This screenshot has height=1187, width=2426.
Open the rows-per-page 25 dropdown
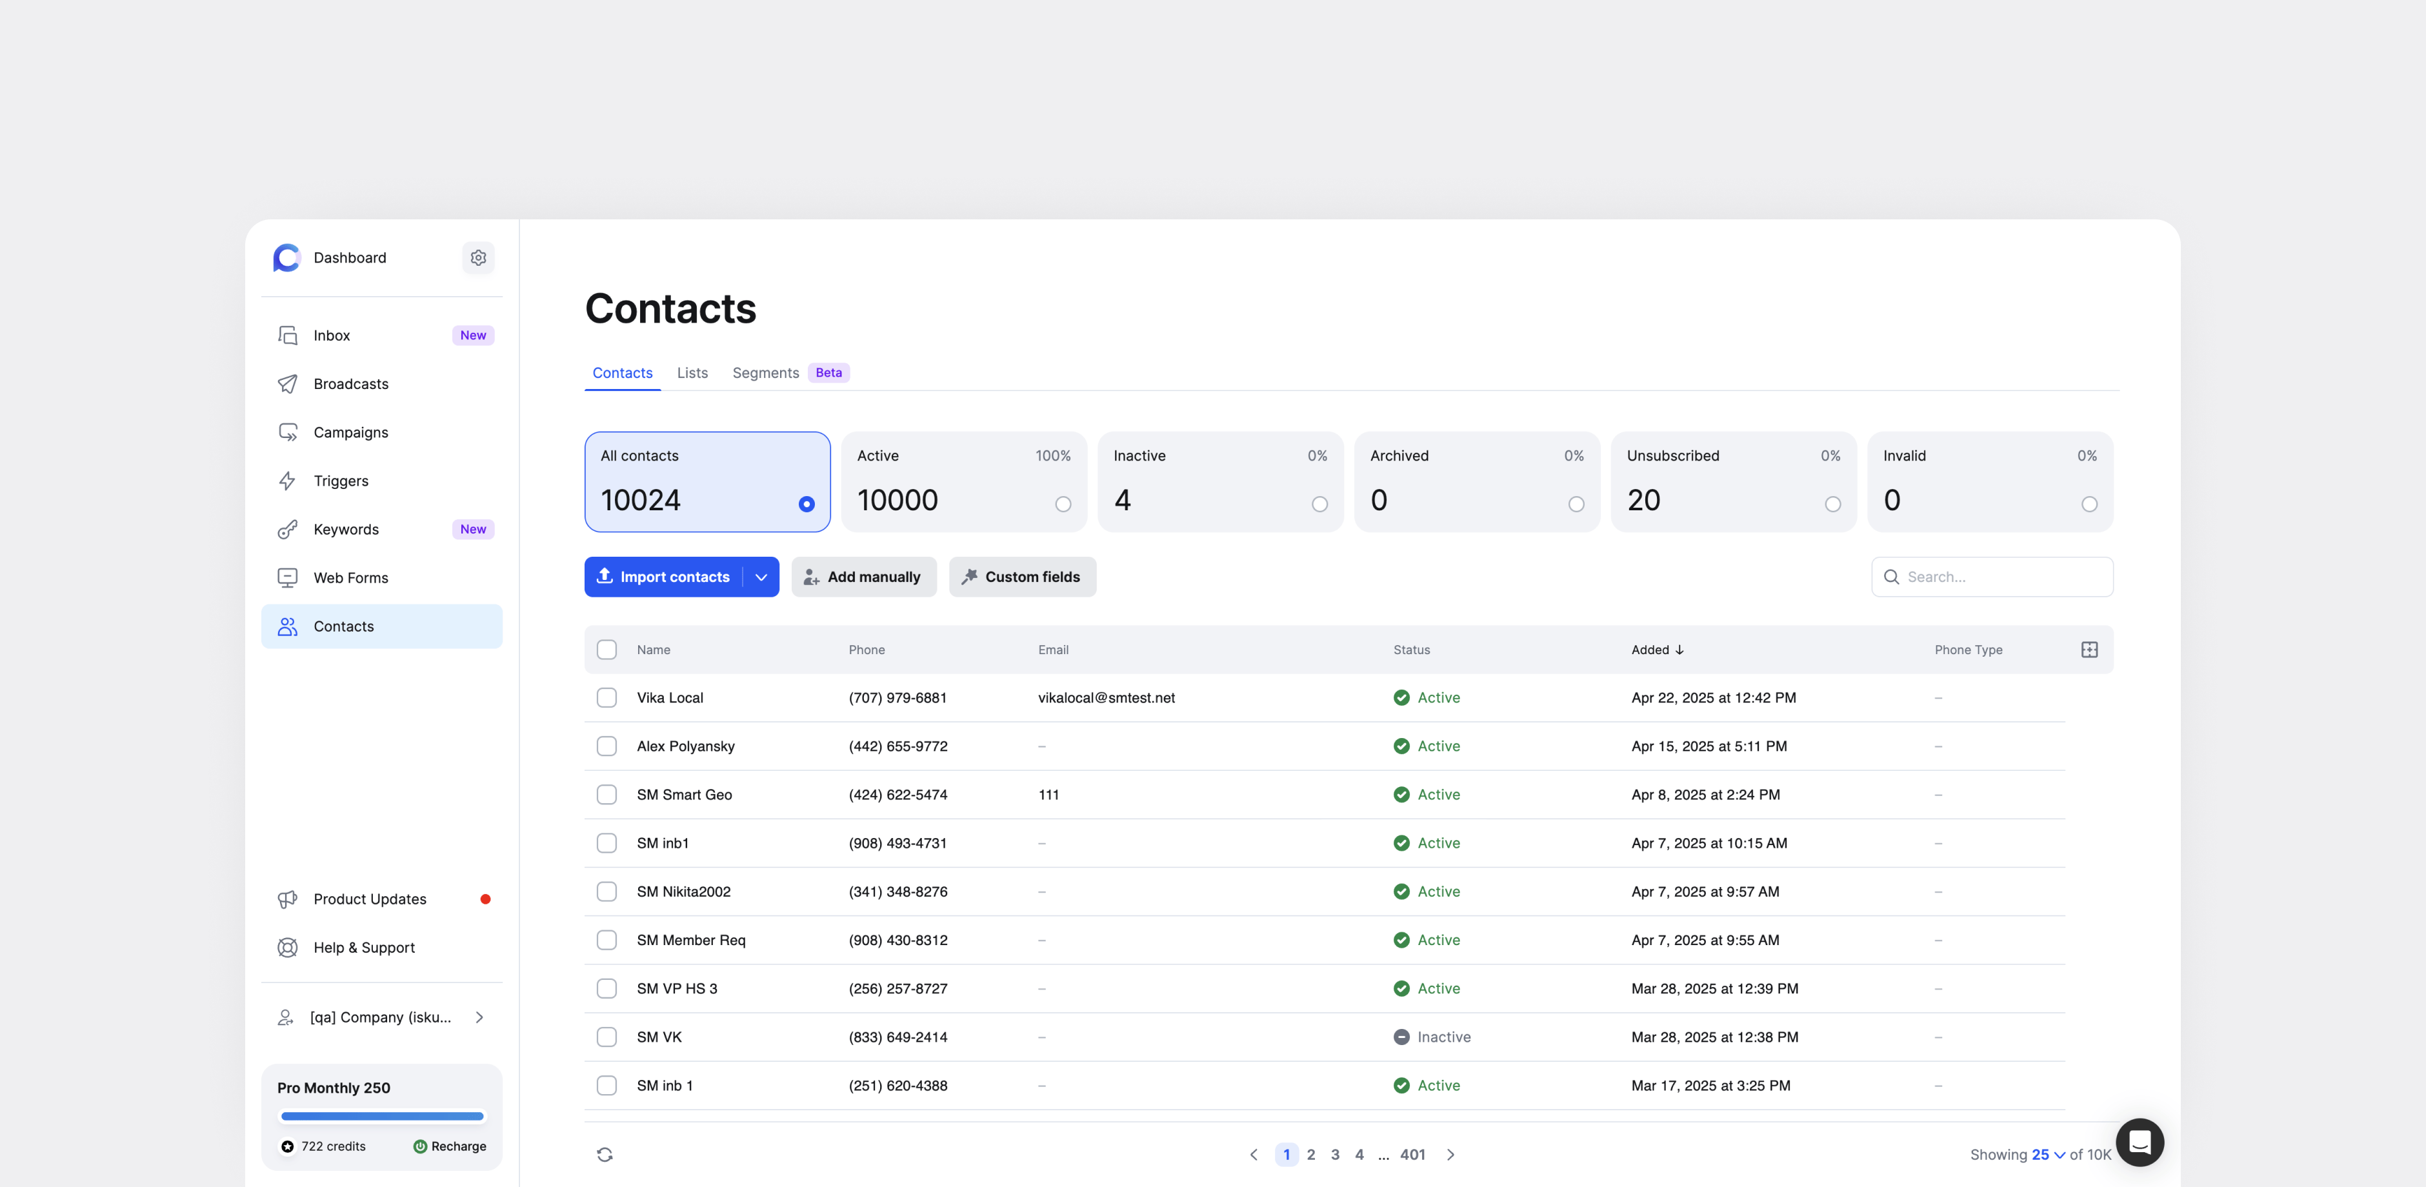click(2049, 1155)
